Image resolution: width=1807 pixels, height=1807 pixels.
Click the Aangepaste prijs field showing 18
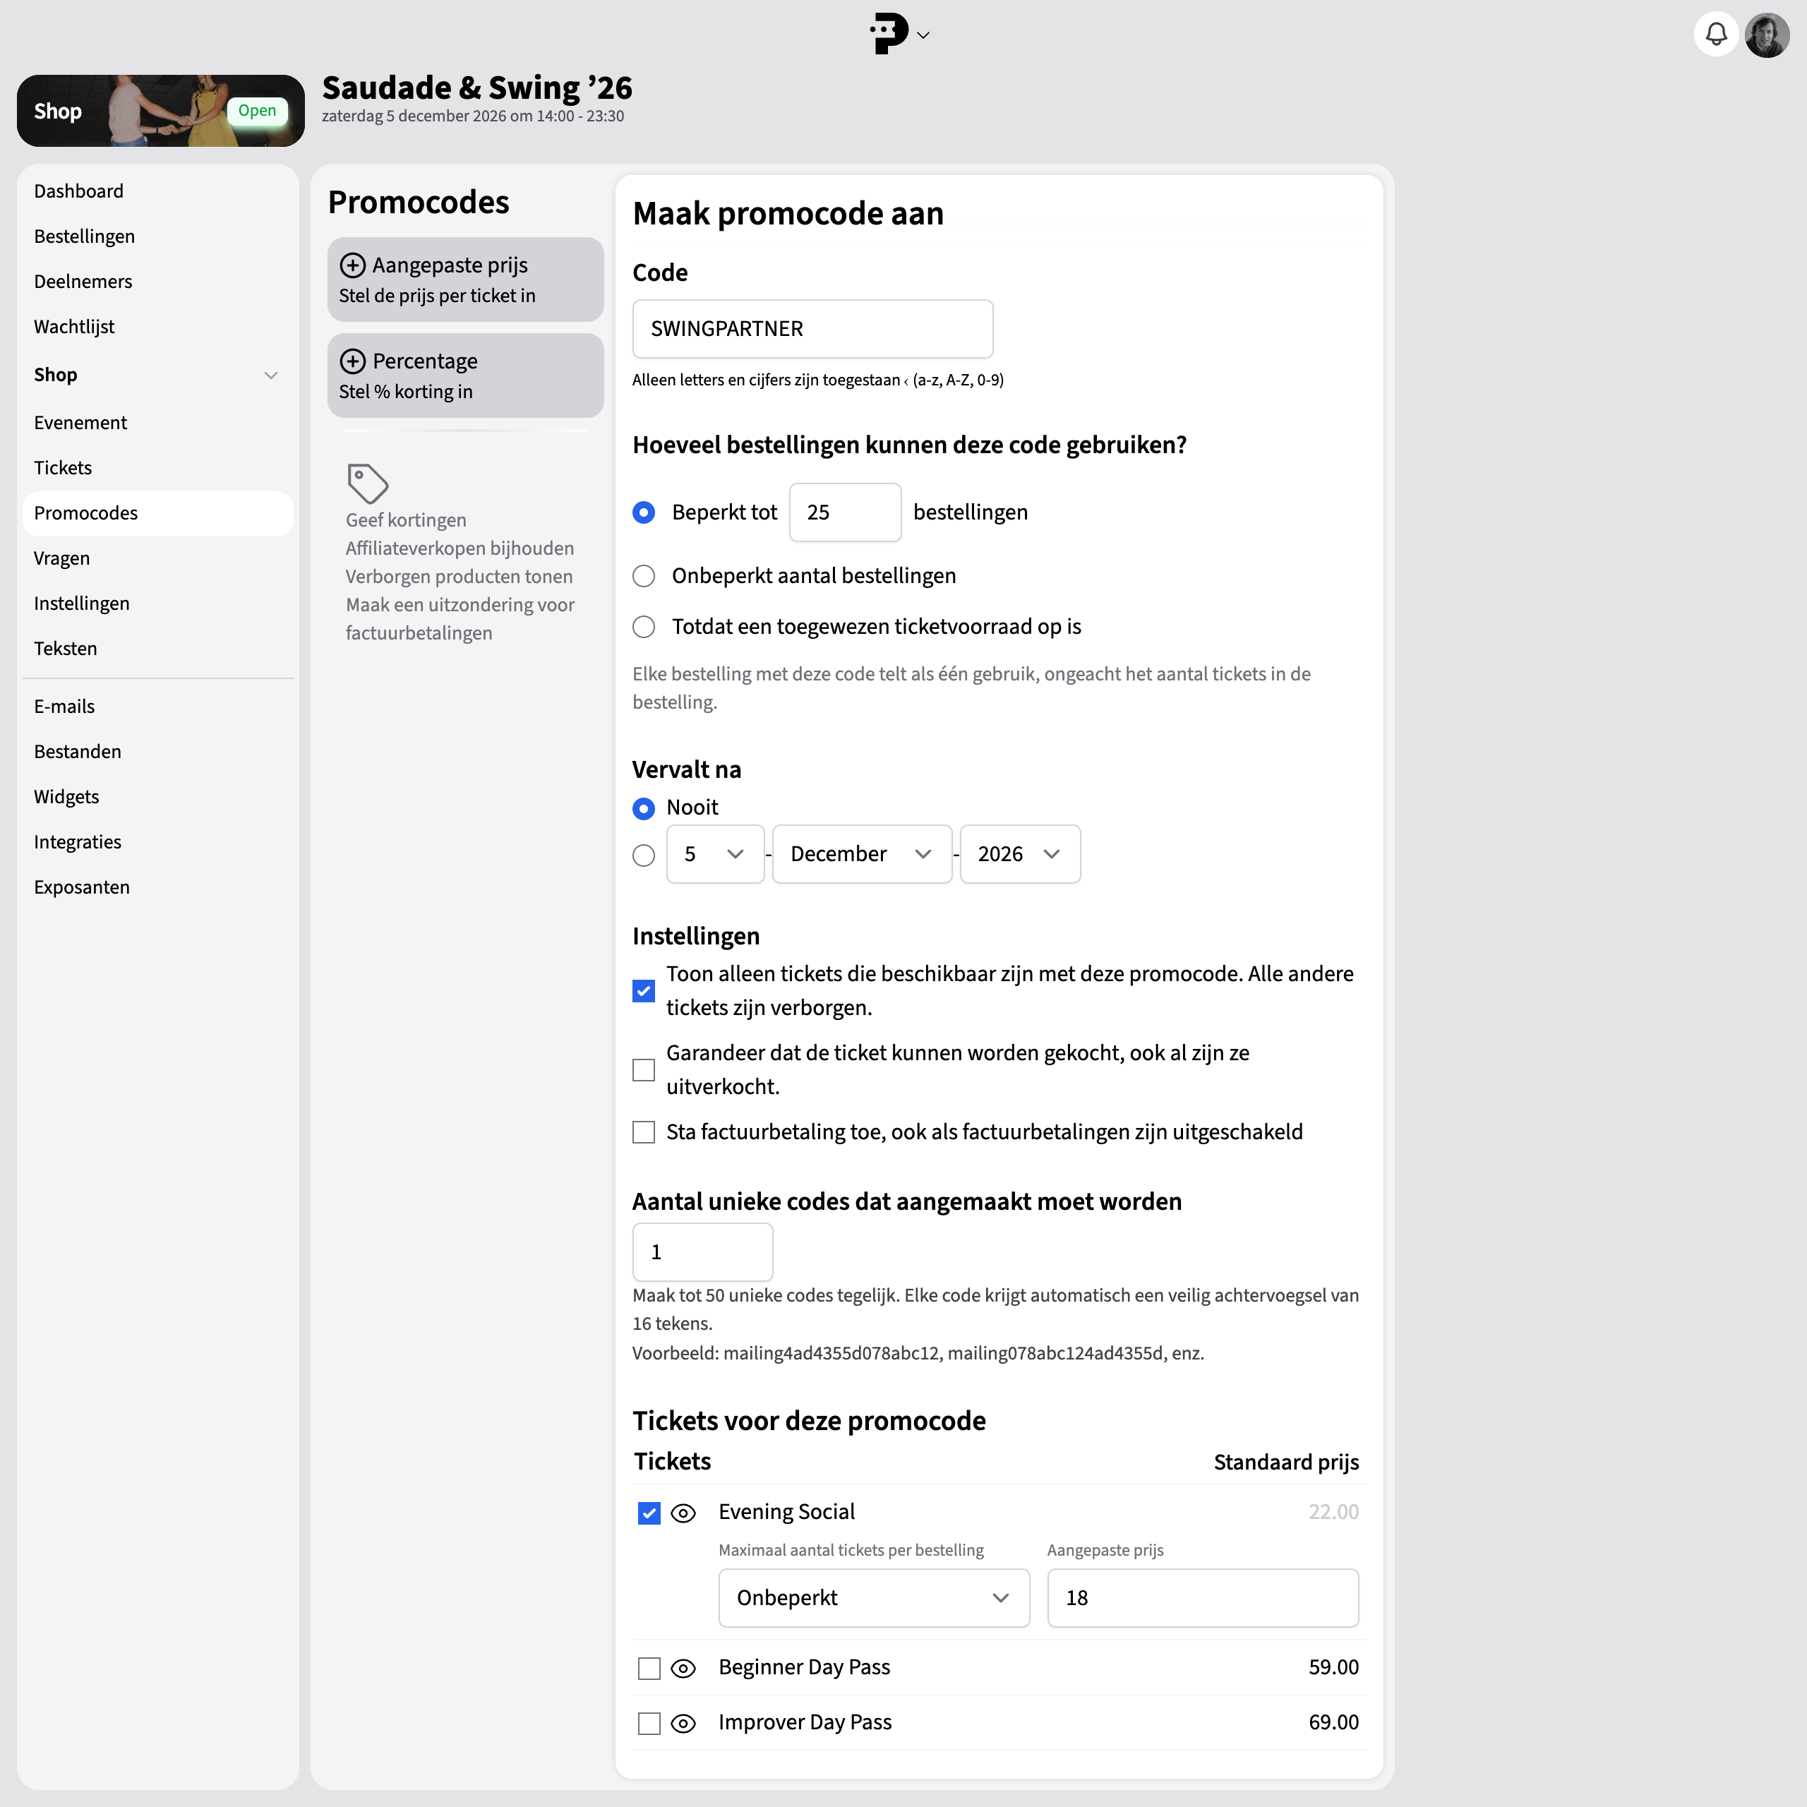pyautogui.click(x=1203, y=1599)
